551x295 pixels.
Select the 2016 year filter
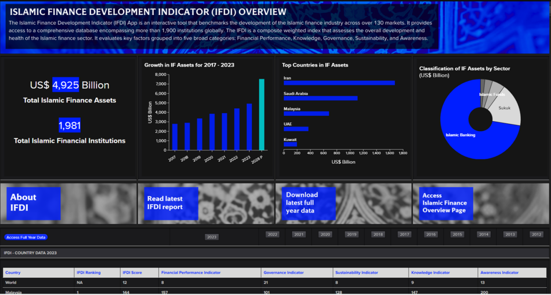[430, 234]
